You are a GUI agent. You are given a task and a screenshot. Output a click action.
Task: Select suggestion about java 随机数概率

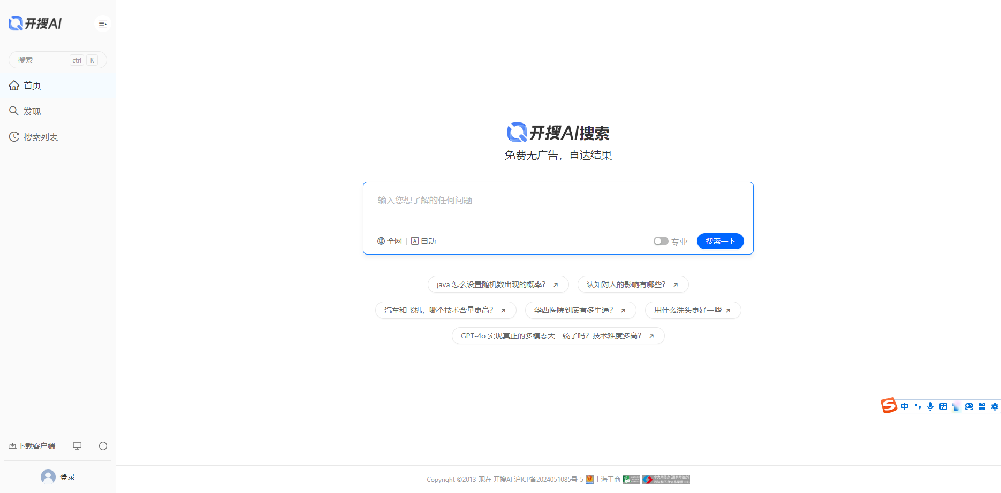[x=498, y=284]
